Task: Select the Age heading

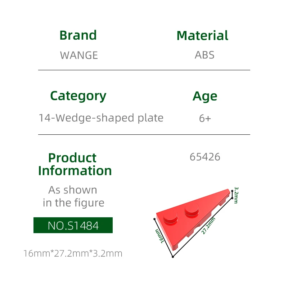Action: 205,96
